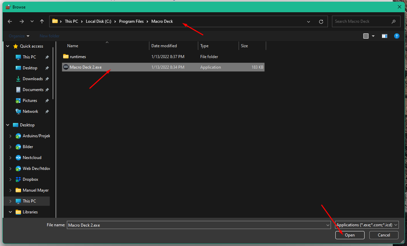
Task: Select Macro Deck 2.exe file
Action: [x=163, y=67]
